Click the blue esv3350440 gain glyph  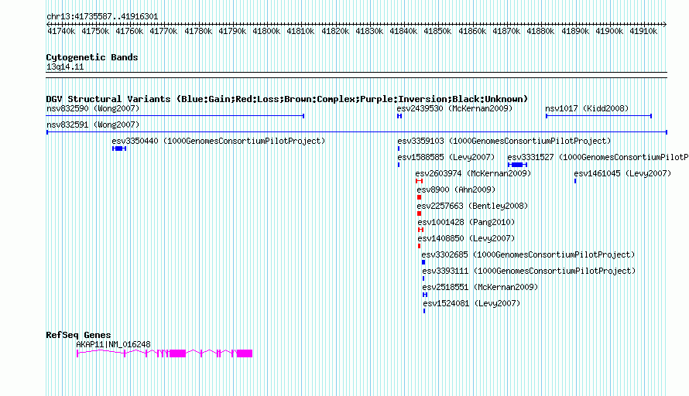coord(119,148)
